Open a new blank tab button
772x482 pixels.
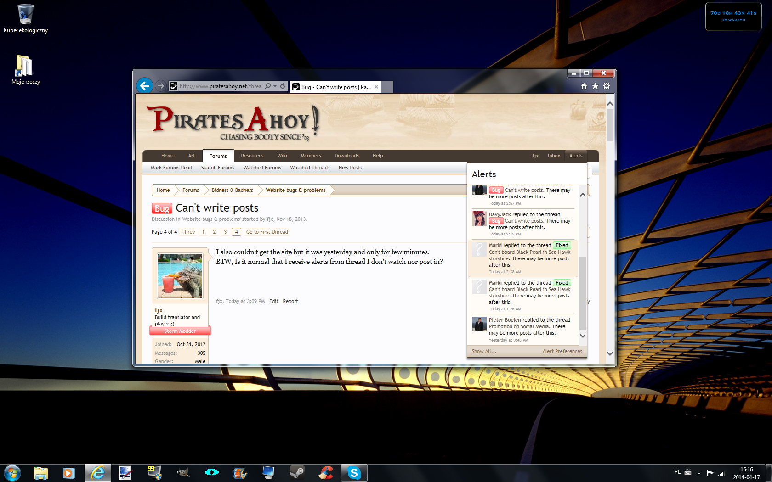pos(387,87)
